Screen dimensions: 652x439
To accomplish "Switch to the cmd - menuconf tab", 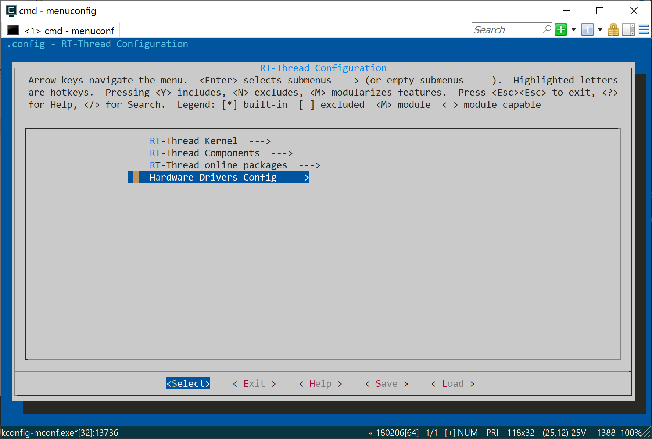I will (x=69, y=31).
